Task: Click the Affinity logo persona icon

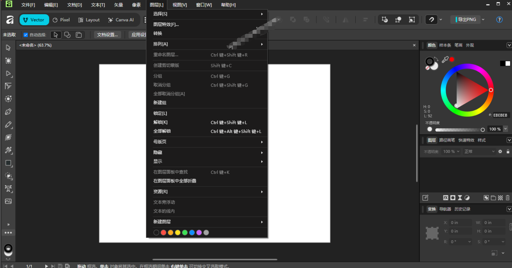Action: (10, 20)
